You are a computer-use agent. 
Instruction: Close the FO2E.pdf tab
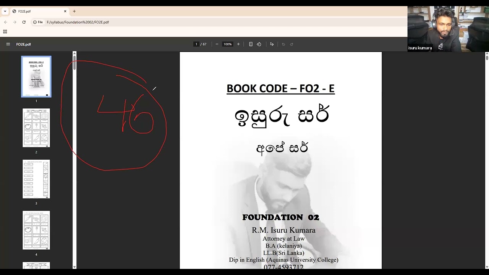click(65, 11)
